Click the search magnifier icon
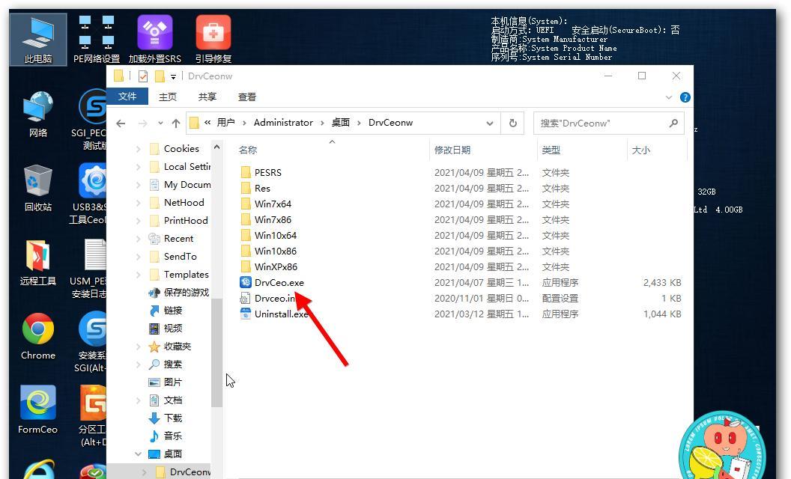791x479 pixels. pyautogui.click(x=673, y=123)
